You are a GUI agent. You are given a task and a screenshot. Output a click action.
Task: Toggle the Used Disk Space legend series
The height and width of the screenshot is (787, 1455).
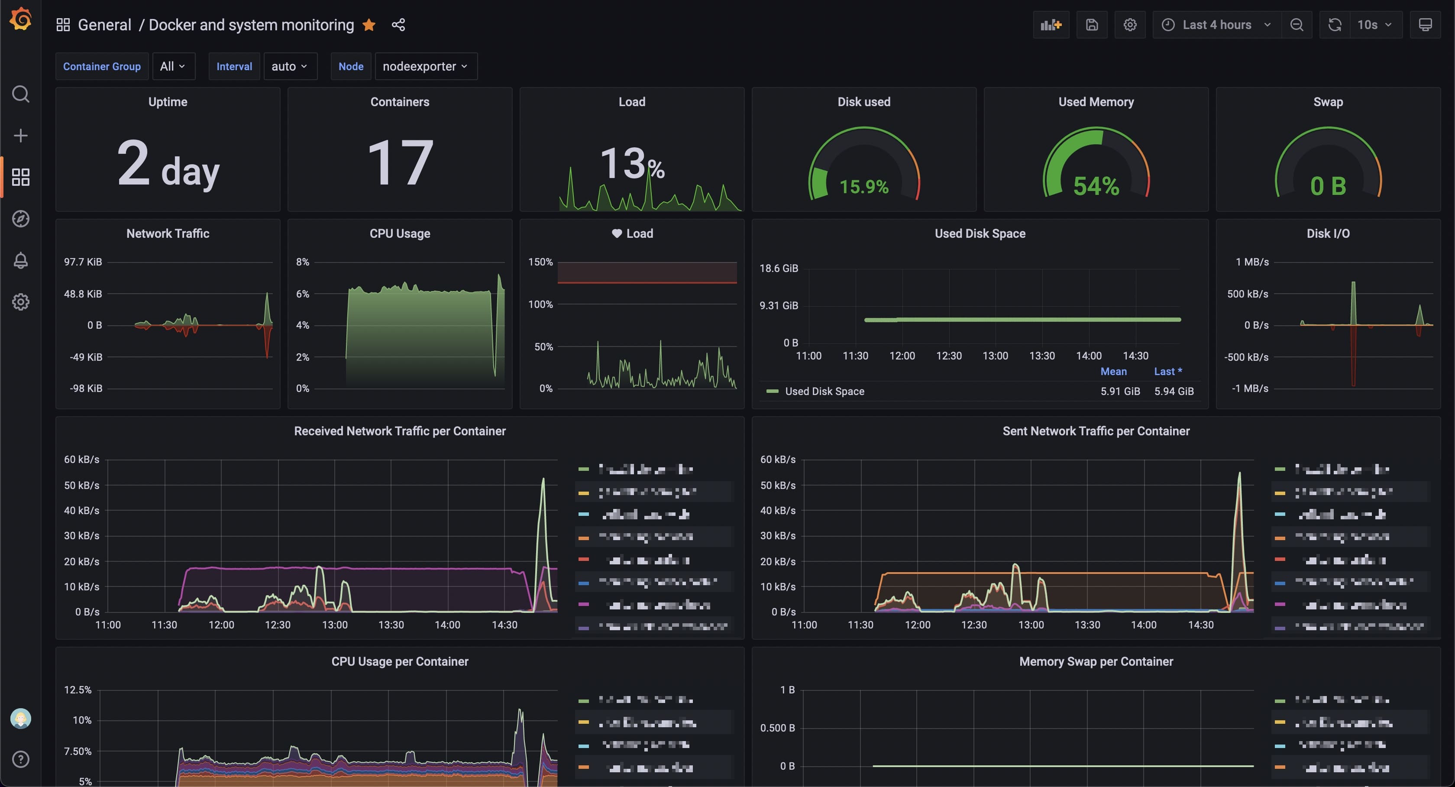click(824, 392)
